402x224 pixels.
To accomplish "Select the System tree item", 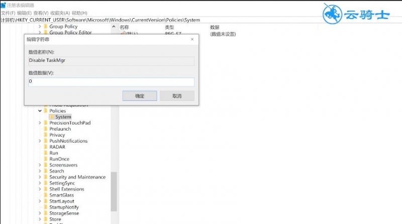I will [63, 117].
